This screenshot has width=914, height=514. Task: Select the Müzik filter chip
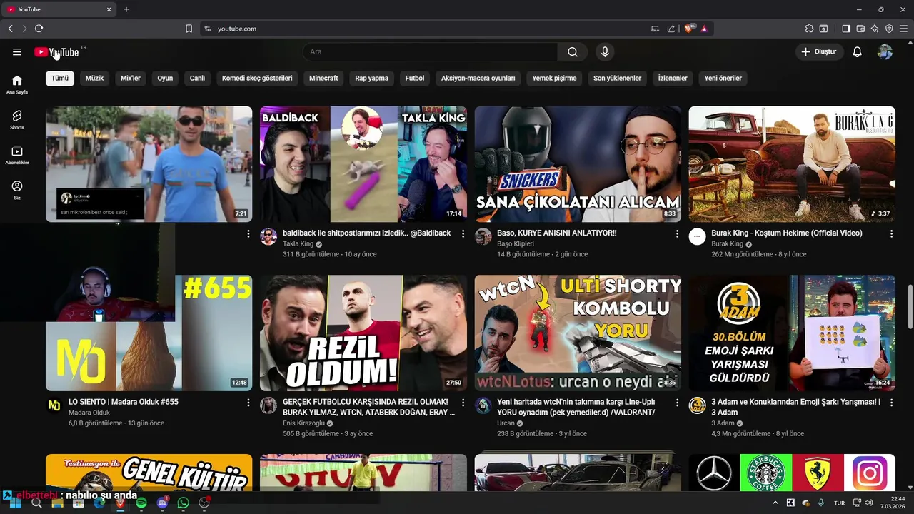tap(95, 79)
